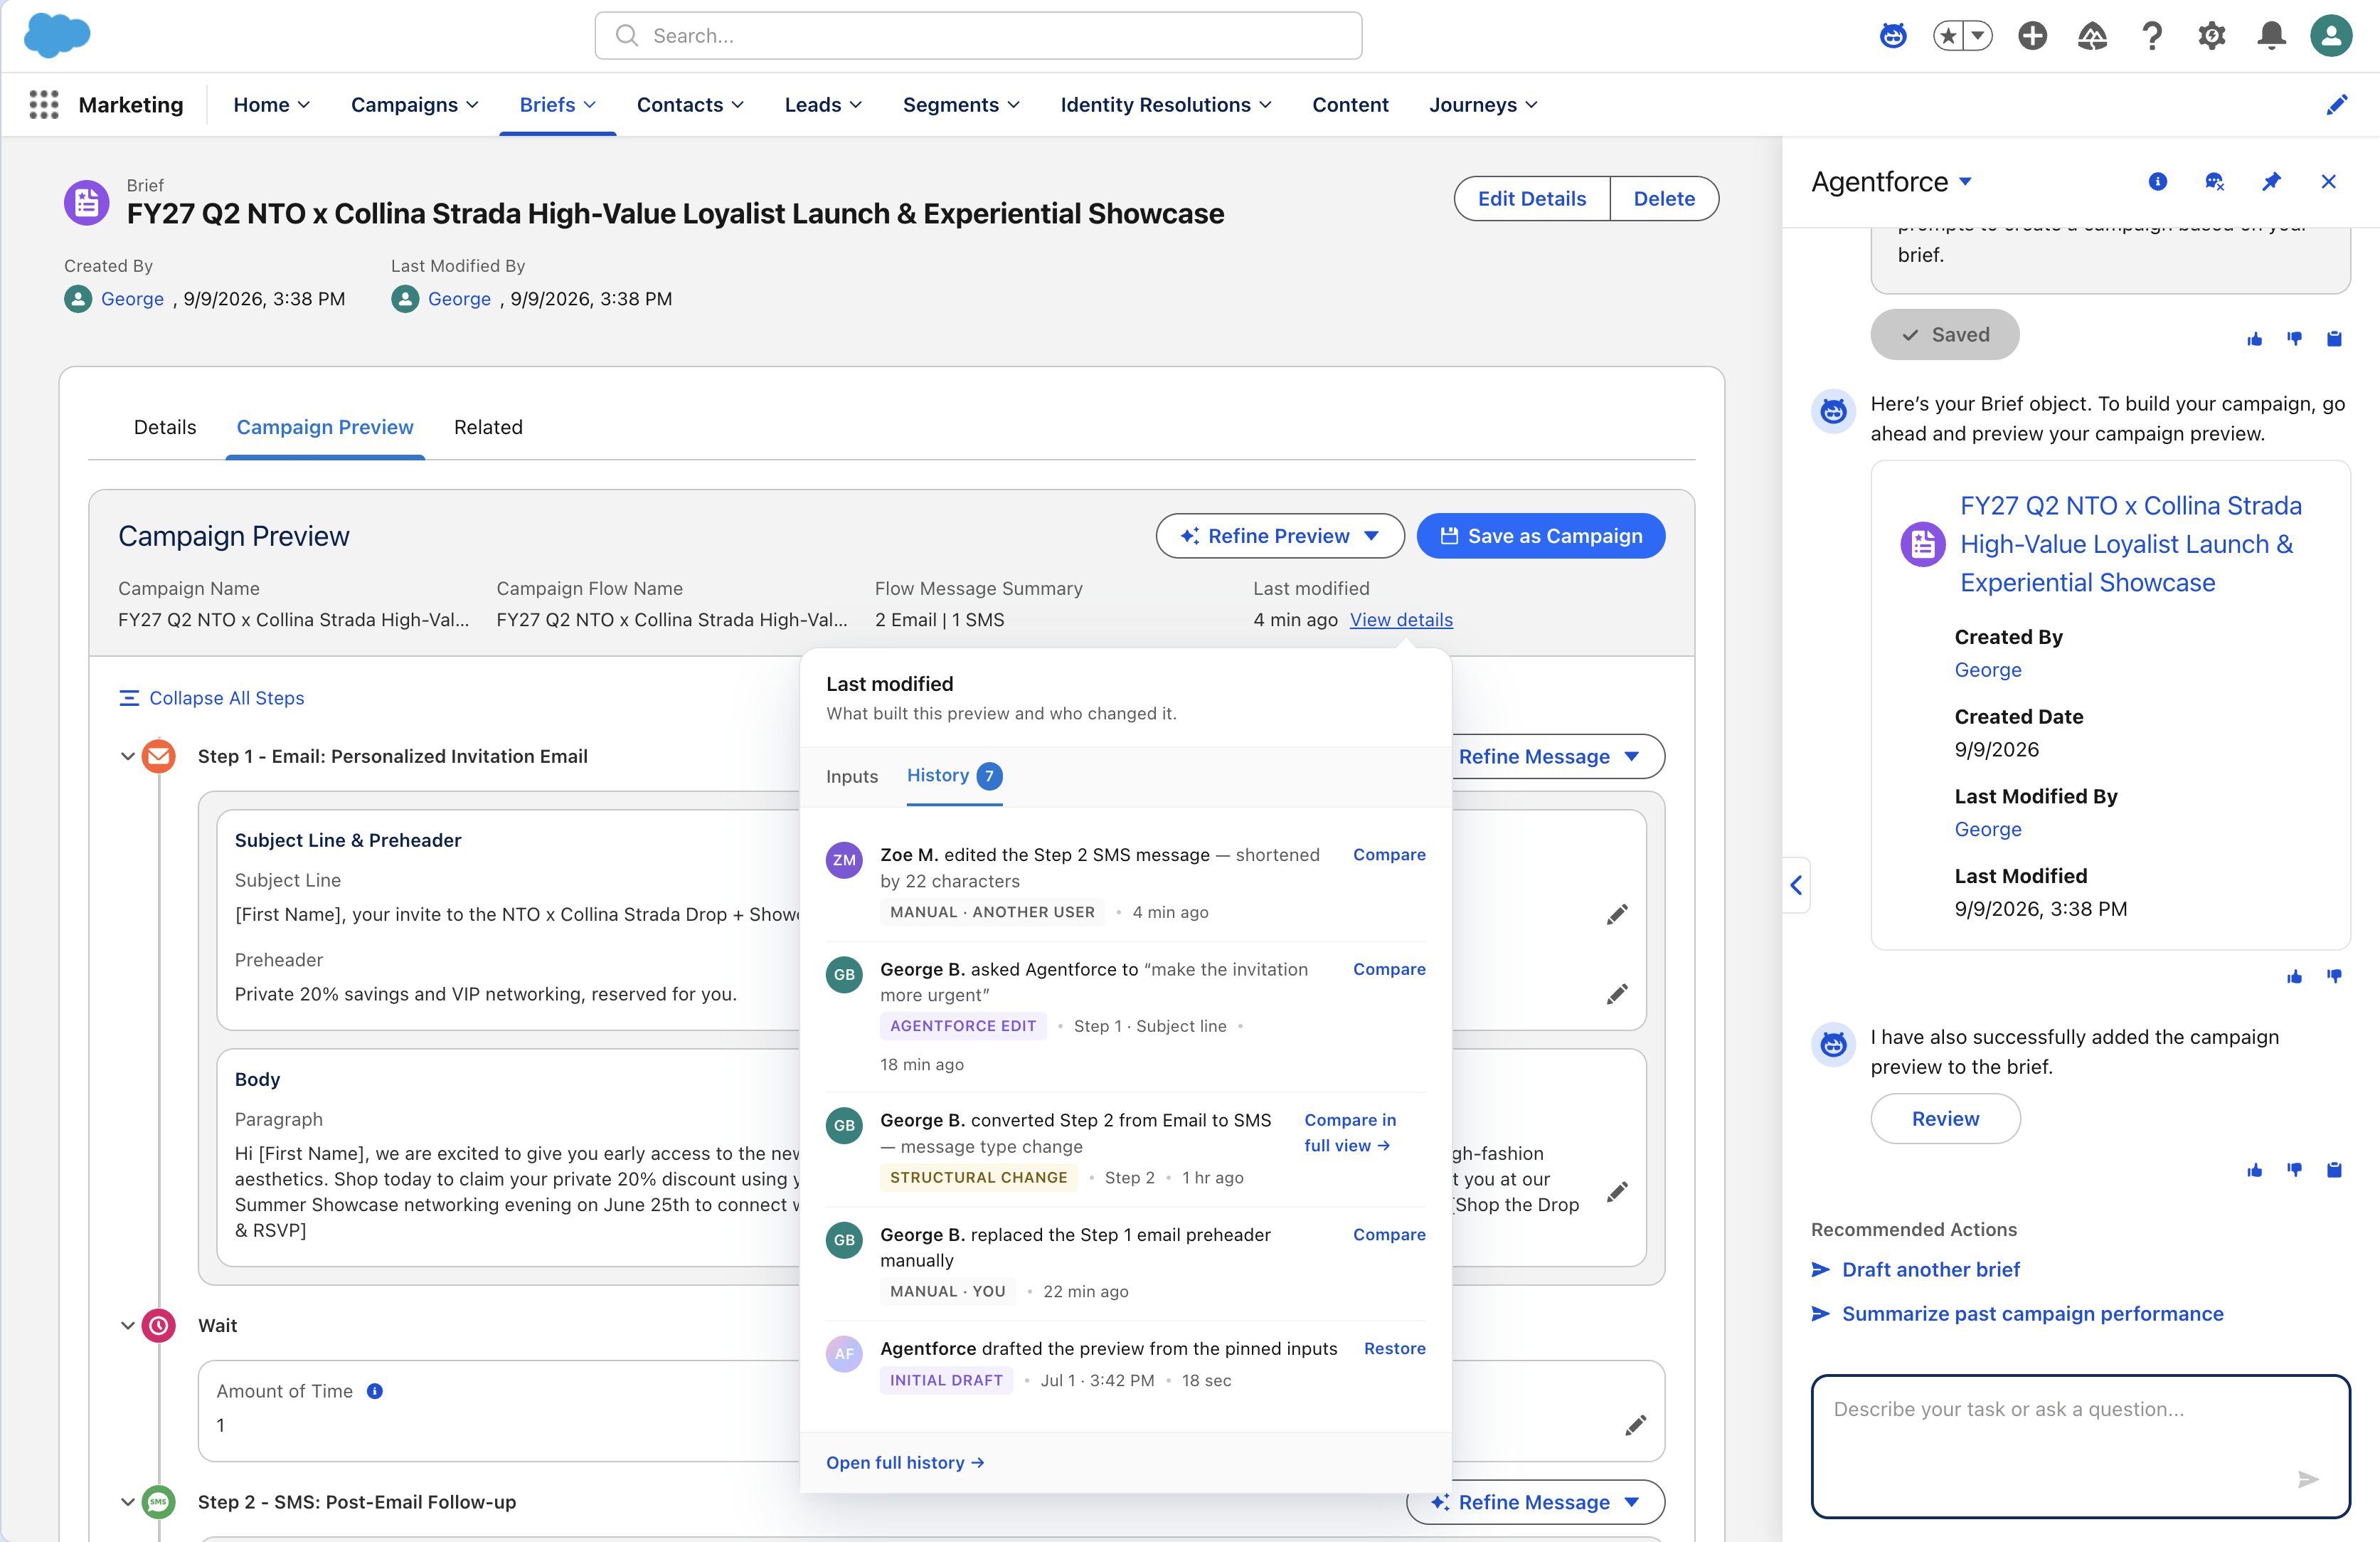This screenshot has height=1542, width=2380.
Task: Open the App Launcher grid icon
Action: [44, 105]
